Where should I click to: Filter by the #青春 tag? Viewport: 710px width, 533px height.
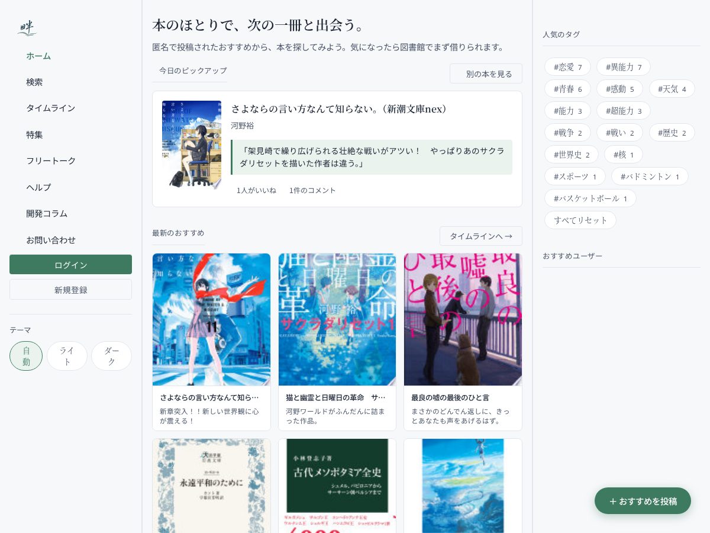pos(567,89)
